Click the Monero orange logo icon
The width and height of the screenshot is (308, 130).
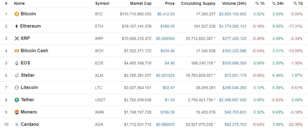click(17, 112)
